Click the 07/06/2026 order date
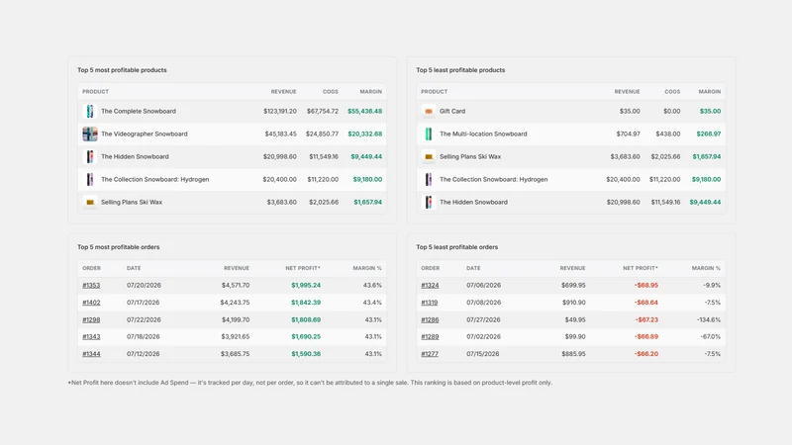Viewport: 792px width, 445px height. coord(483,285)
